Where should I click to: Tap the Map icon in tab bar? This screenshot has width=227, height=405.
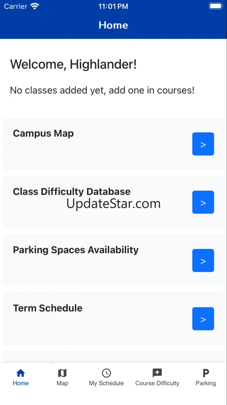[x=62, y=373]
